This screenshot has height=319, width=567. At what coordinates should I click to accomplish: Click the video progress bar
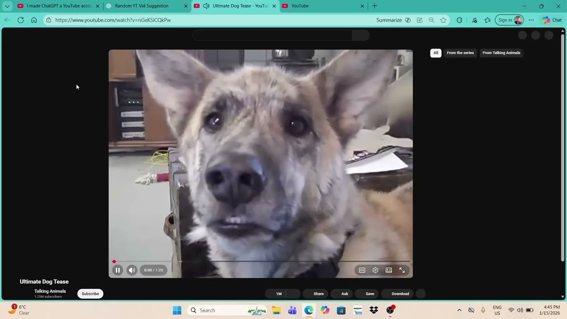[261, 261]
